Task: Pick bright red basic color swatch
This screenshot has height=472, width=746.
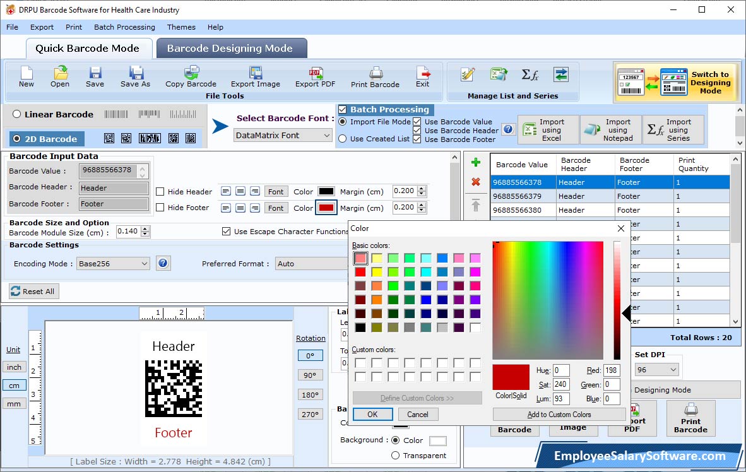Action: (x=360, y=272)
